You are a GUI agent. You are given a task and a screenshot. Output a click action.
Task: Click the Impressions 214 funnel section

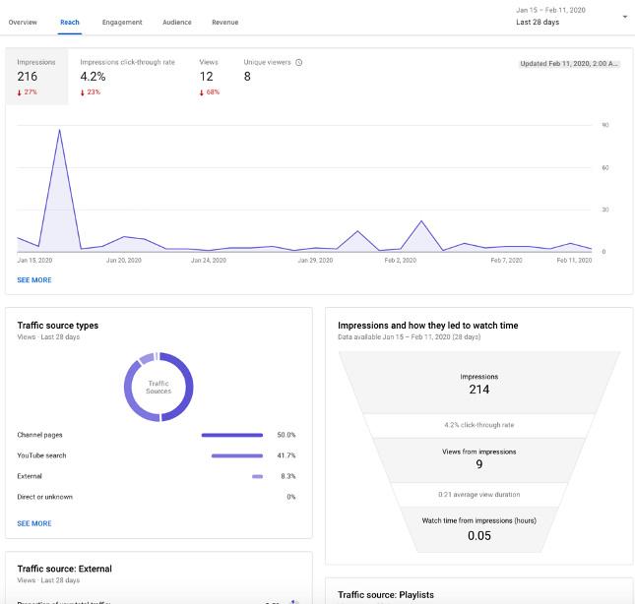(x=479, y=384)
